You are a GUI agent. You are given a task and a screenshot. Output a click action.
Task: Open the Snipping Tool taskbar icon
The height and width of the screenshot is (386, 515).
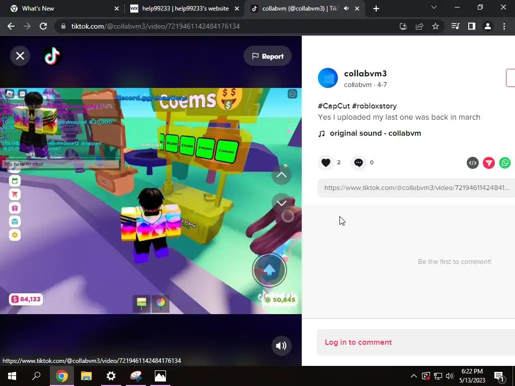136,376
